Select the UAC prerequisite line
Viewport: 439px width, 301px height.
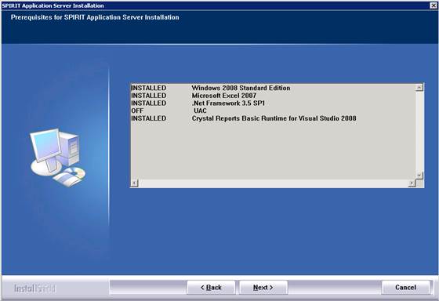tap(169, 111)
